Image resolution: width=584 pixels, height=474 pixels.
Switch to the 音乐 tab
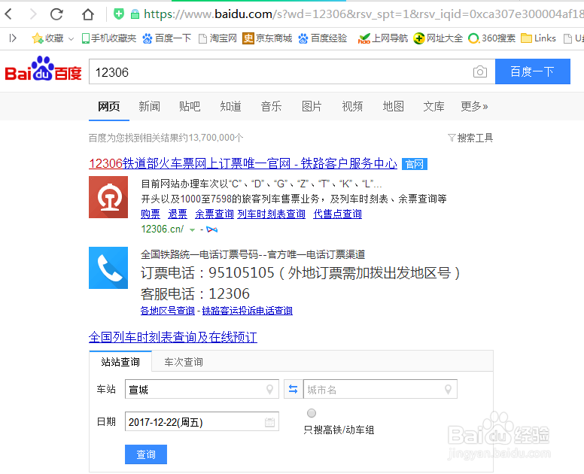pos(271,107)
